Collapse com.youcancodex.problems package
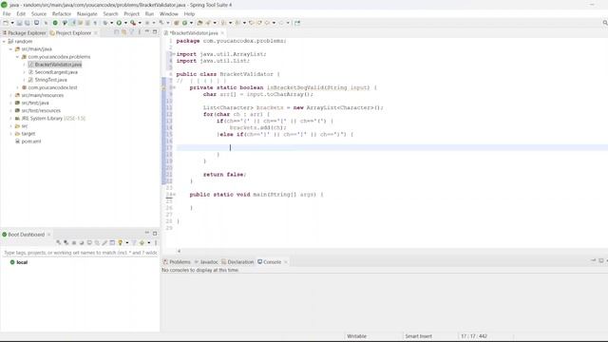 click(17, 57)
